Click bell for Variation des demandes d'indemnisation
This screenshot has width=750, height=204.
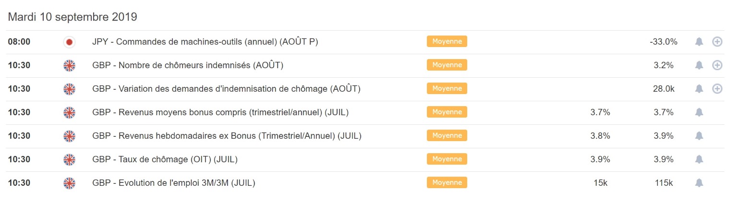pos(699,89)
